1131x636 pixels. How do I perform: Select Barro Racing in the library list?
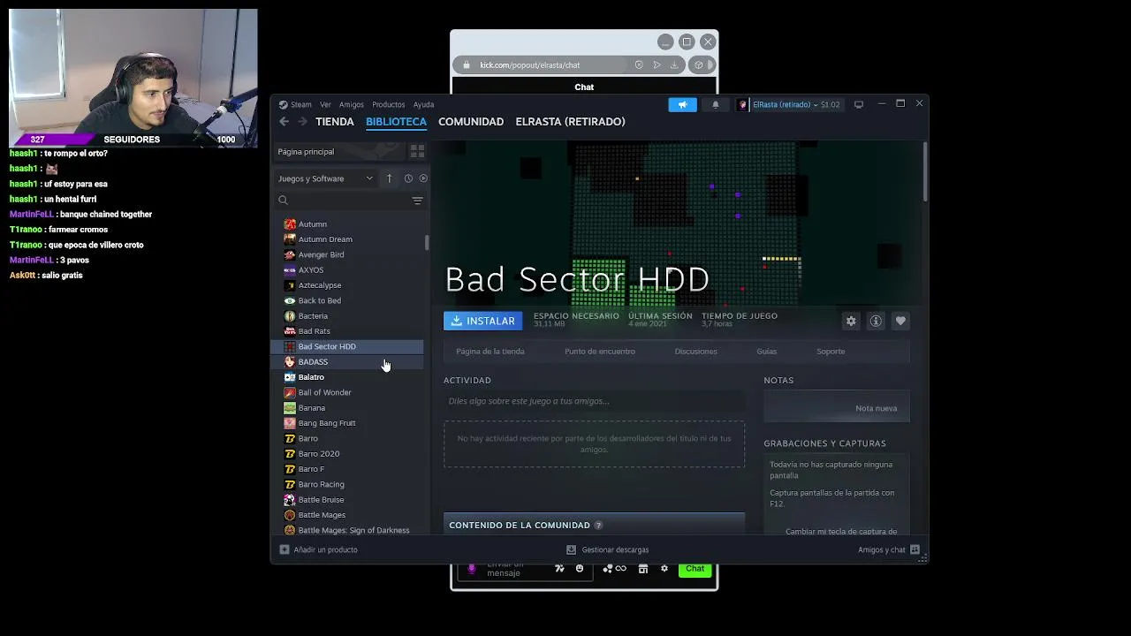pos(348,484)
